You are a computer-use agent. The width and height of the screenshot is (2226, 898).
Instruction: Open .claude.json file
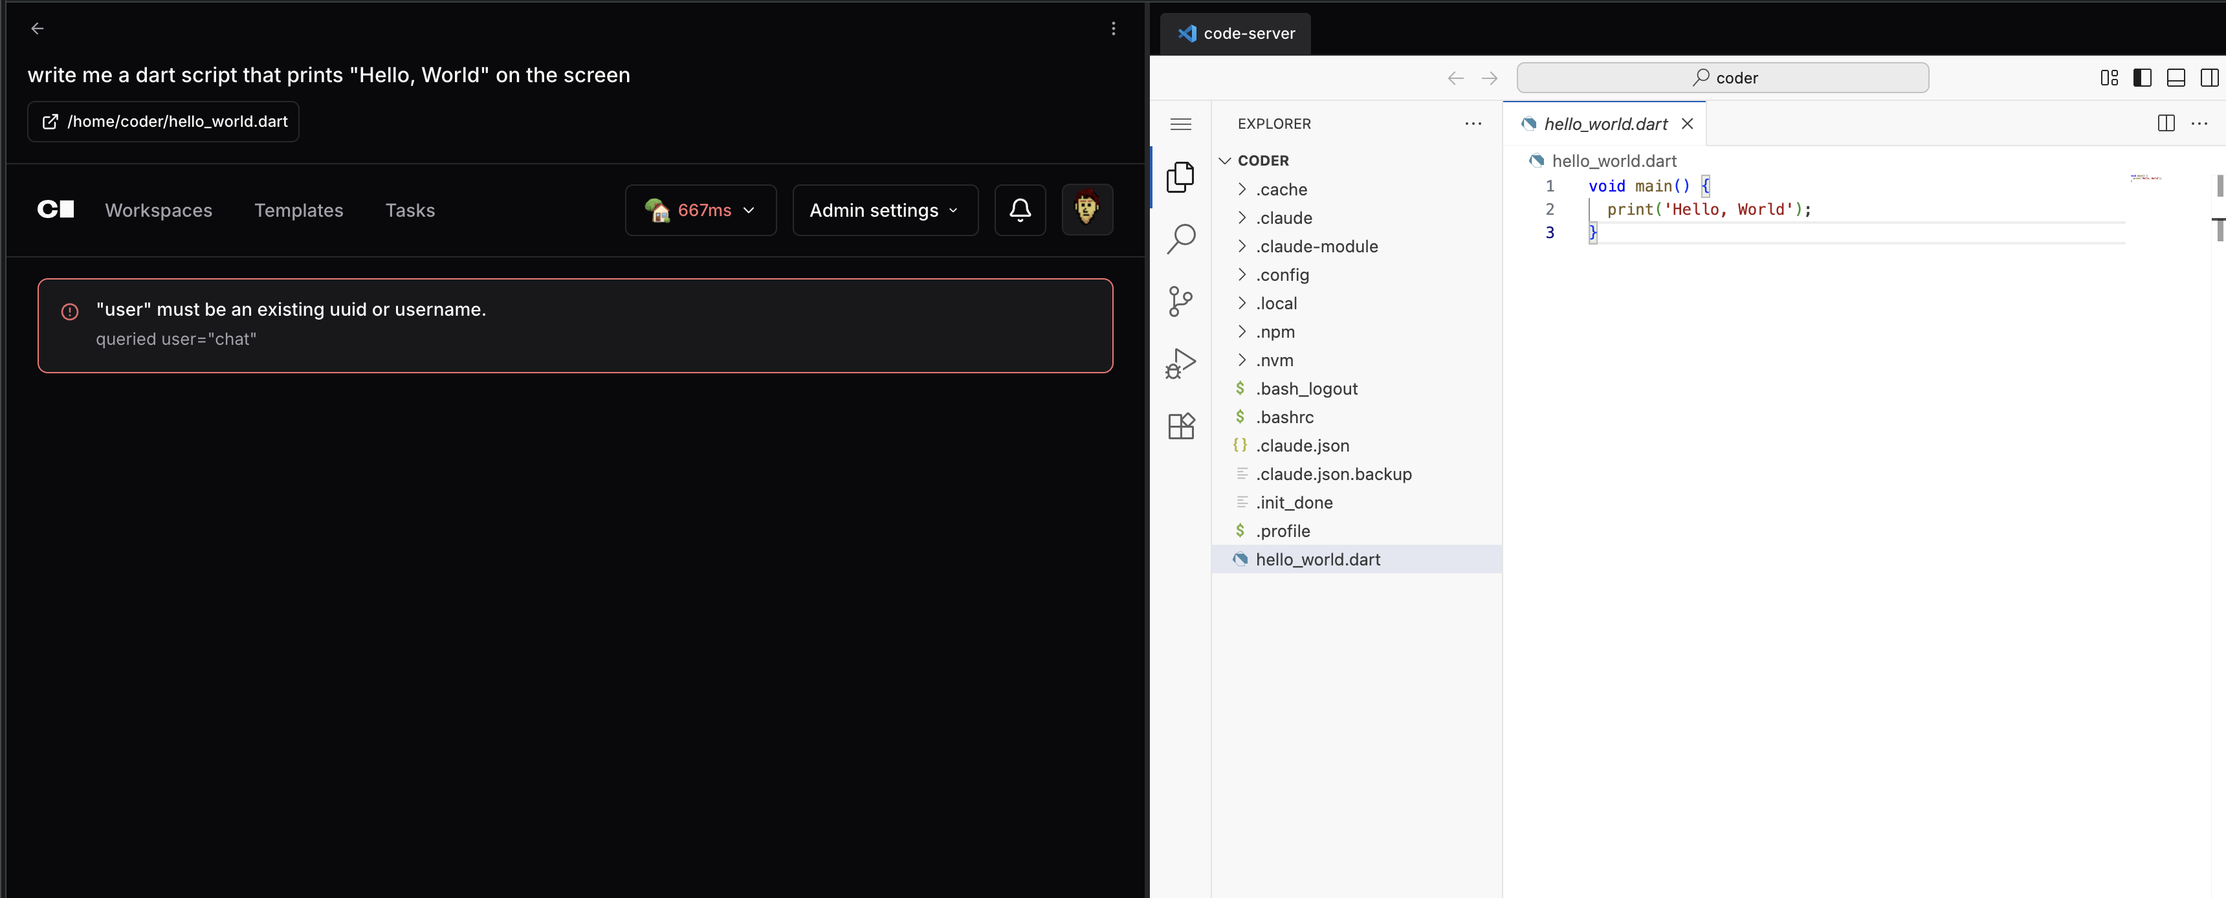pos(1357,446)
